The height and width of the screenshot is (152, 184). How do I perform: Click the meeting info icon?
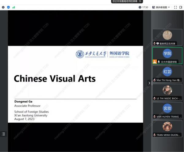3,7
